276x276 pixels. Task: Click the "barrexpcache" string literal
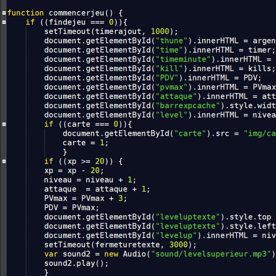tap(188, 106)
